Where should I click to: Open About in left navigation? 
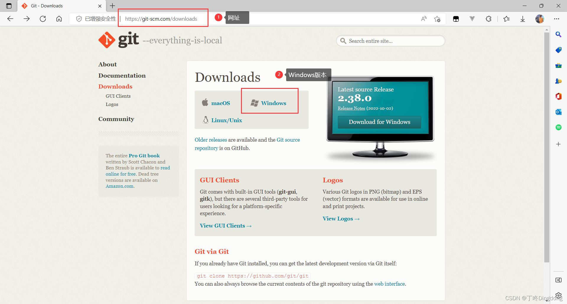tap(107, 64)
